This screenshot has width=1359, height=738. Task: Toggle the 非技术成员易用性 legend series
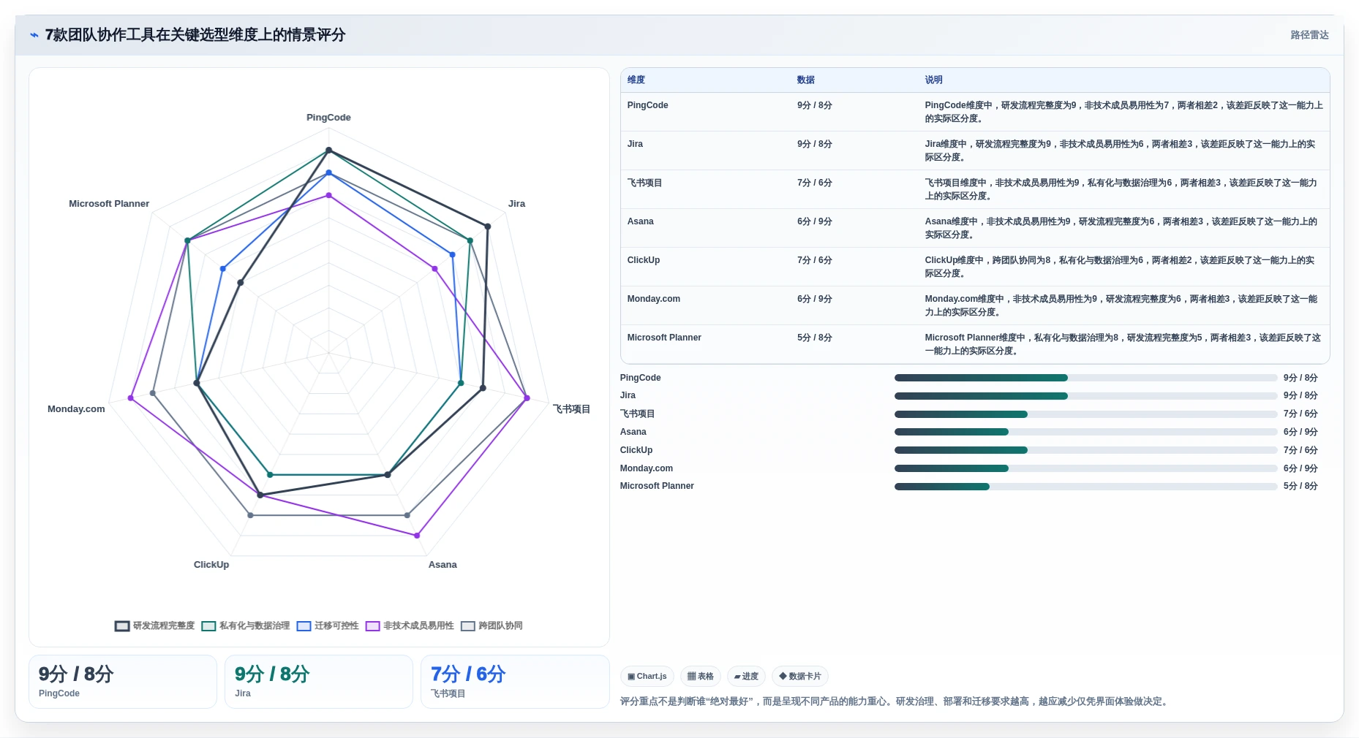(410, 626)
